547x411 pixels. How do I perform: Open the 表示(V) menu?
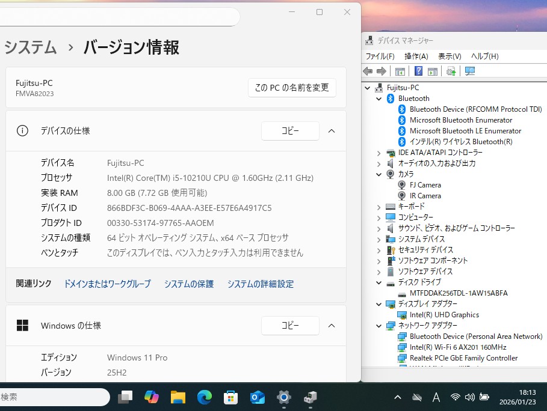tap(450, 56)
